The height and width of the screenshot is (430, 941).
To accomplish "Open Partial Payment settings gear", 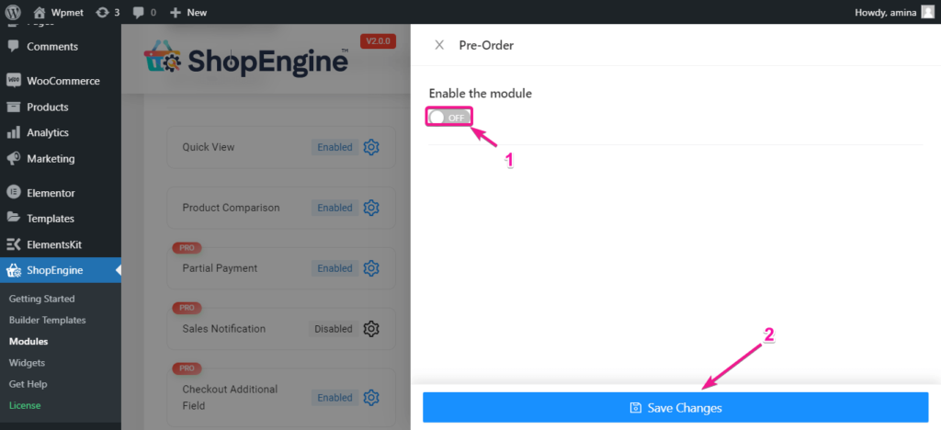I will pos(371,268).
